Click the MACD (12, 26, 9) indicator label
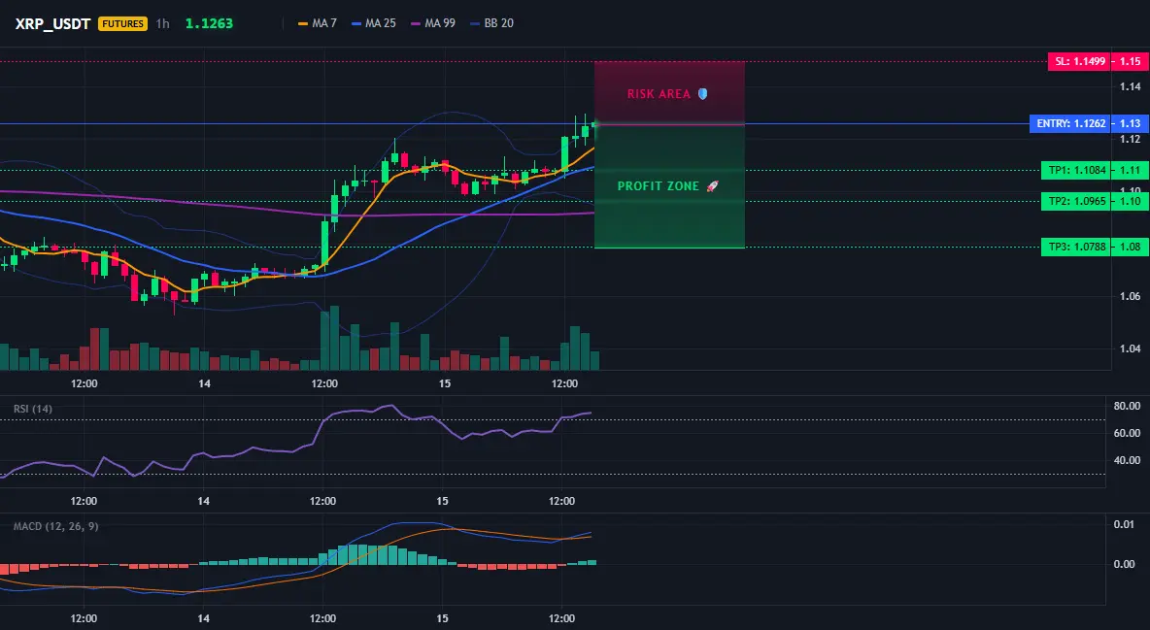Image resolution: width=1150 pixels, height=630 pixels. tap(55, 526)
